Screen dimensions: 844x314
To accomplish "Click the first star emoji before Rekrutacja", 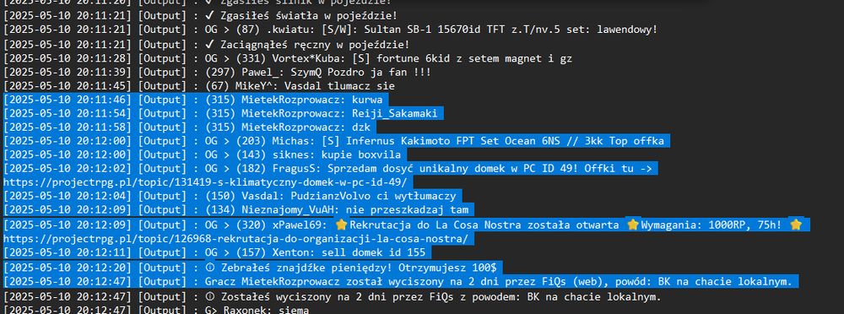I will click(x=341, y=225).
